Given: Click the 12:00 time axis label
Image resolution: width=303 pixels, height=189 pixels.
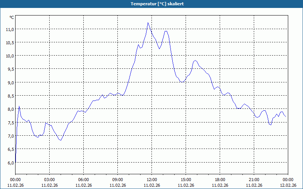Looking at the screenshot, I should click(x=152, y=180).
